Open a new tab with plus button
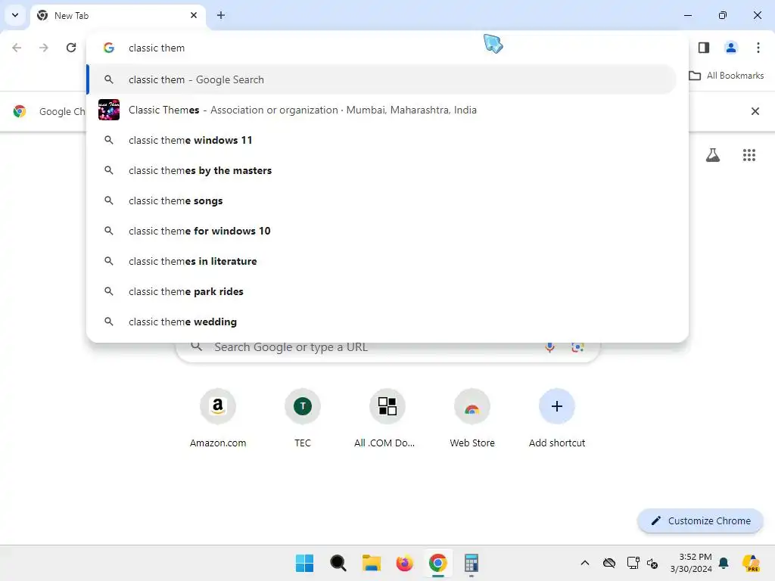775x581 pixels. click(x=221, y=15)
